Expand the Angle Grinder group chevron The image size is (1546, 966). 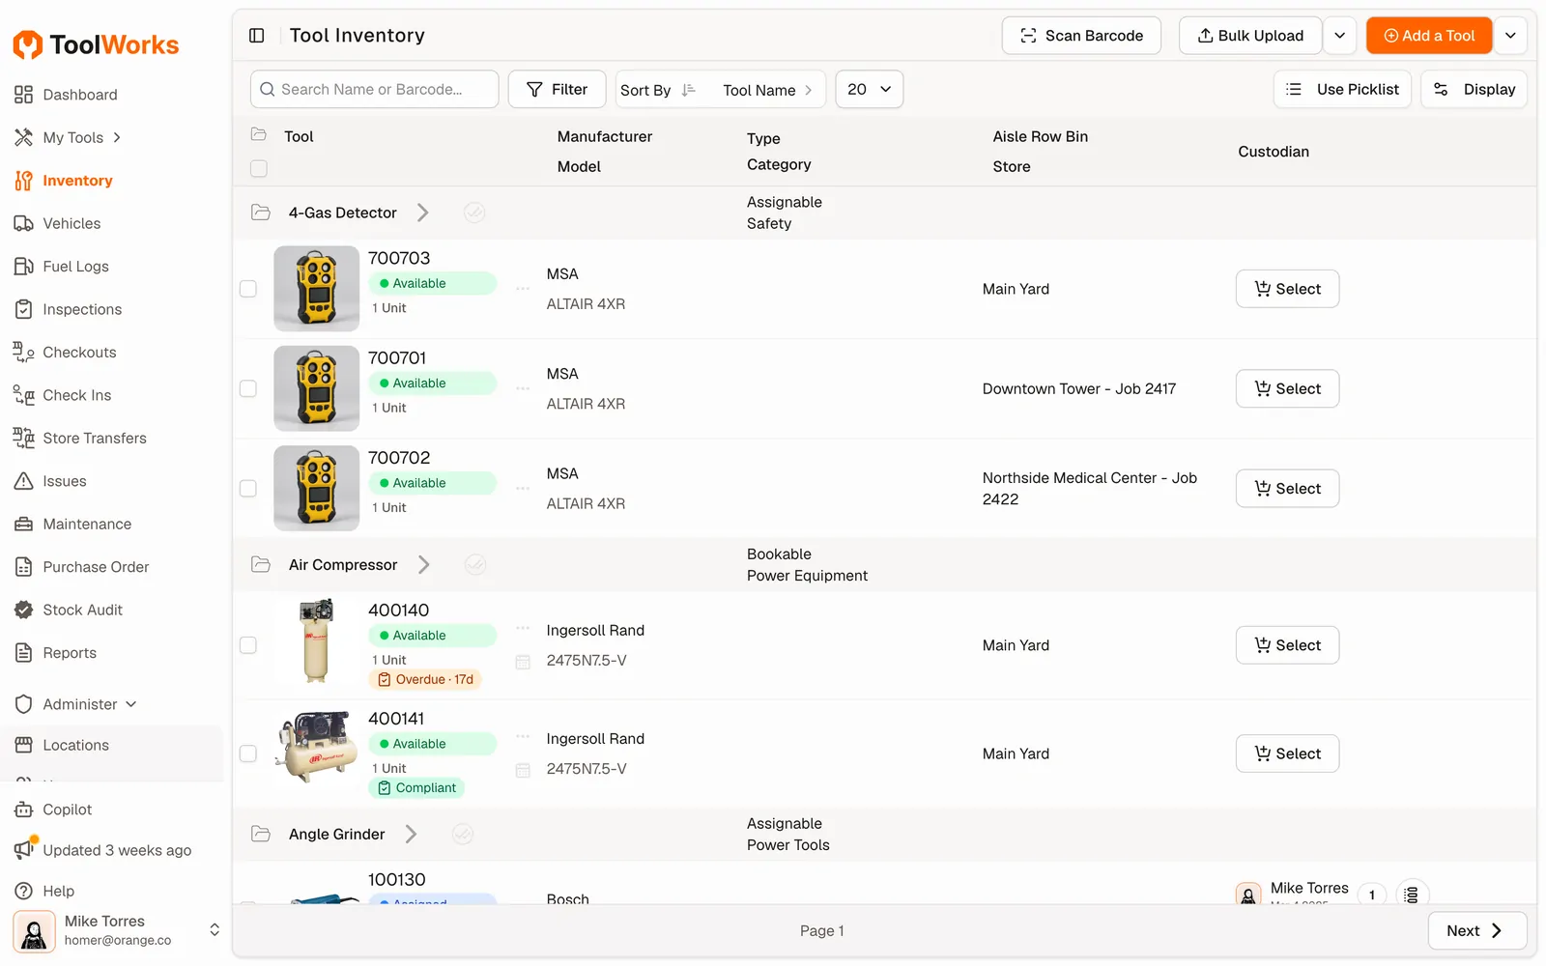click(x=412, y=834)
